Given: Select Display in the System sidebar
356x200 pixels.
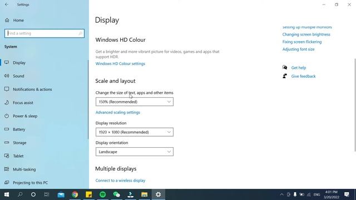Looking at the screenshot, I should point(19,63).
